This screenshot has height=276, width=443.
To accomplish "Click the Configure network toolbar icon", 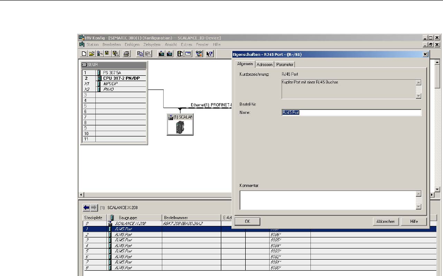I will (199, 54).
